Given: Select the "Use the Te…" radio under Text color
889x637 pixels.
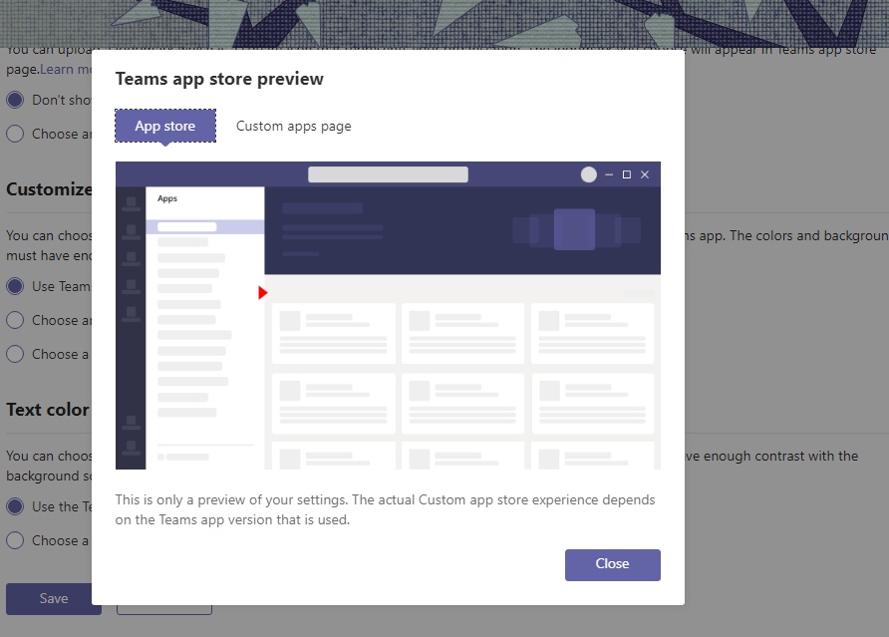Looking at the screenshot, I should click(15, 506).
